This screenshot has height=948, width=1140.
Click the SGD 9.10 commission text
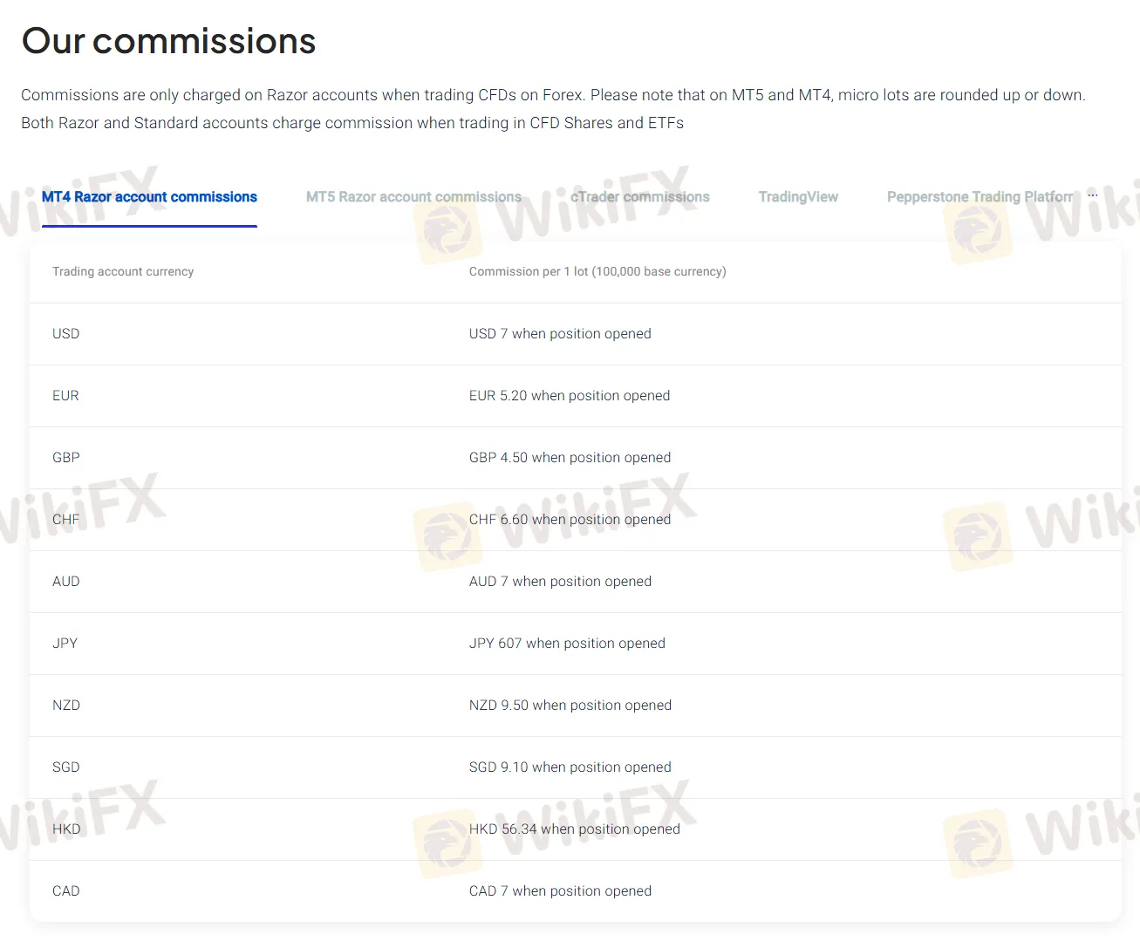tap(570, 767)
